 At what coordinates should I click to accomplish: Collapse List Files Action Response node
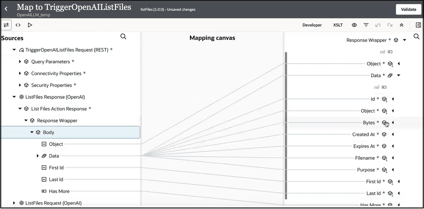click(20, 109)
